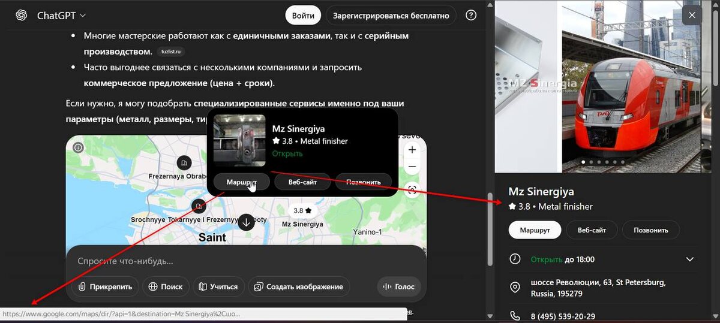
Task: Open the popup card machine thumbnail
Action: (239, 140)
